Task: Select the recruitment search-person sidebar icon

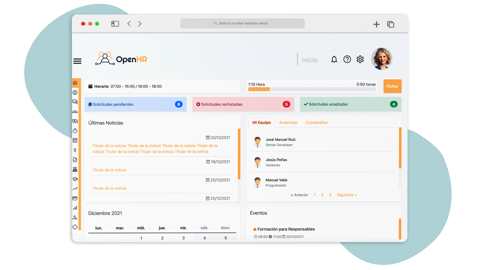Action: (75, 217)
